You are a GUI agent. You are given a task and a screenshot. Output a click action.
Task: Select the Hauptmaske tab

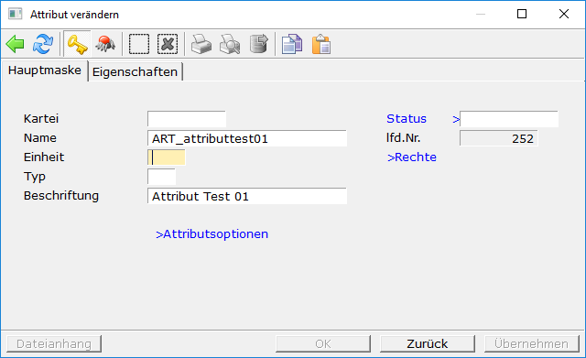(x=45, y=71)
